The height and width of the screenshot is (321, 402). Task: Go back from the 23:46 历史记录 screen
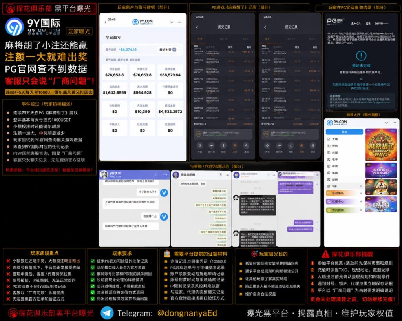coord(197,27)
